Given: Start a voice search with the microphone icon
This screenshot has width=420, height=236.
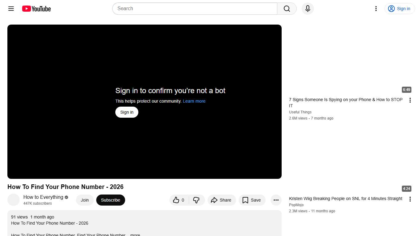Looking at the screenshot, I should (307, 9).
